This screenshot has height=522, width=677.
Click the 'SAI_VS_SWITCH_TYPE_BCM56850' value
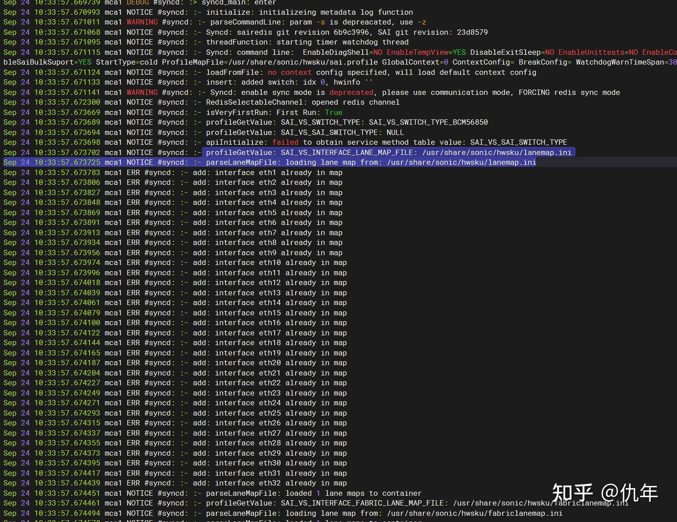tap(428, 122)
